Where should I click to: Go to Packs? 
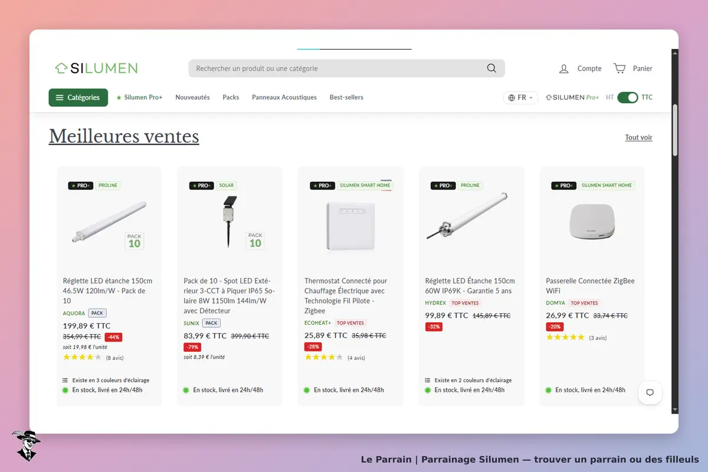231,97
